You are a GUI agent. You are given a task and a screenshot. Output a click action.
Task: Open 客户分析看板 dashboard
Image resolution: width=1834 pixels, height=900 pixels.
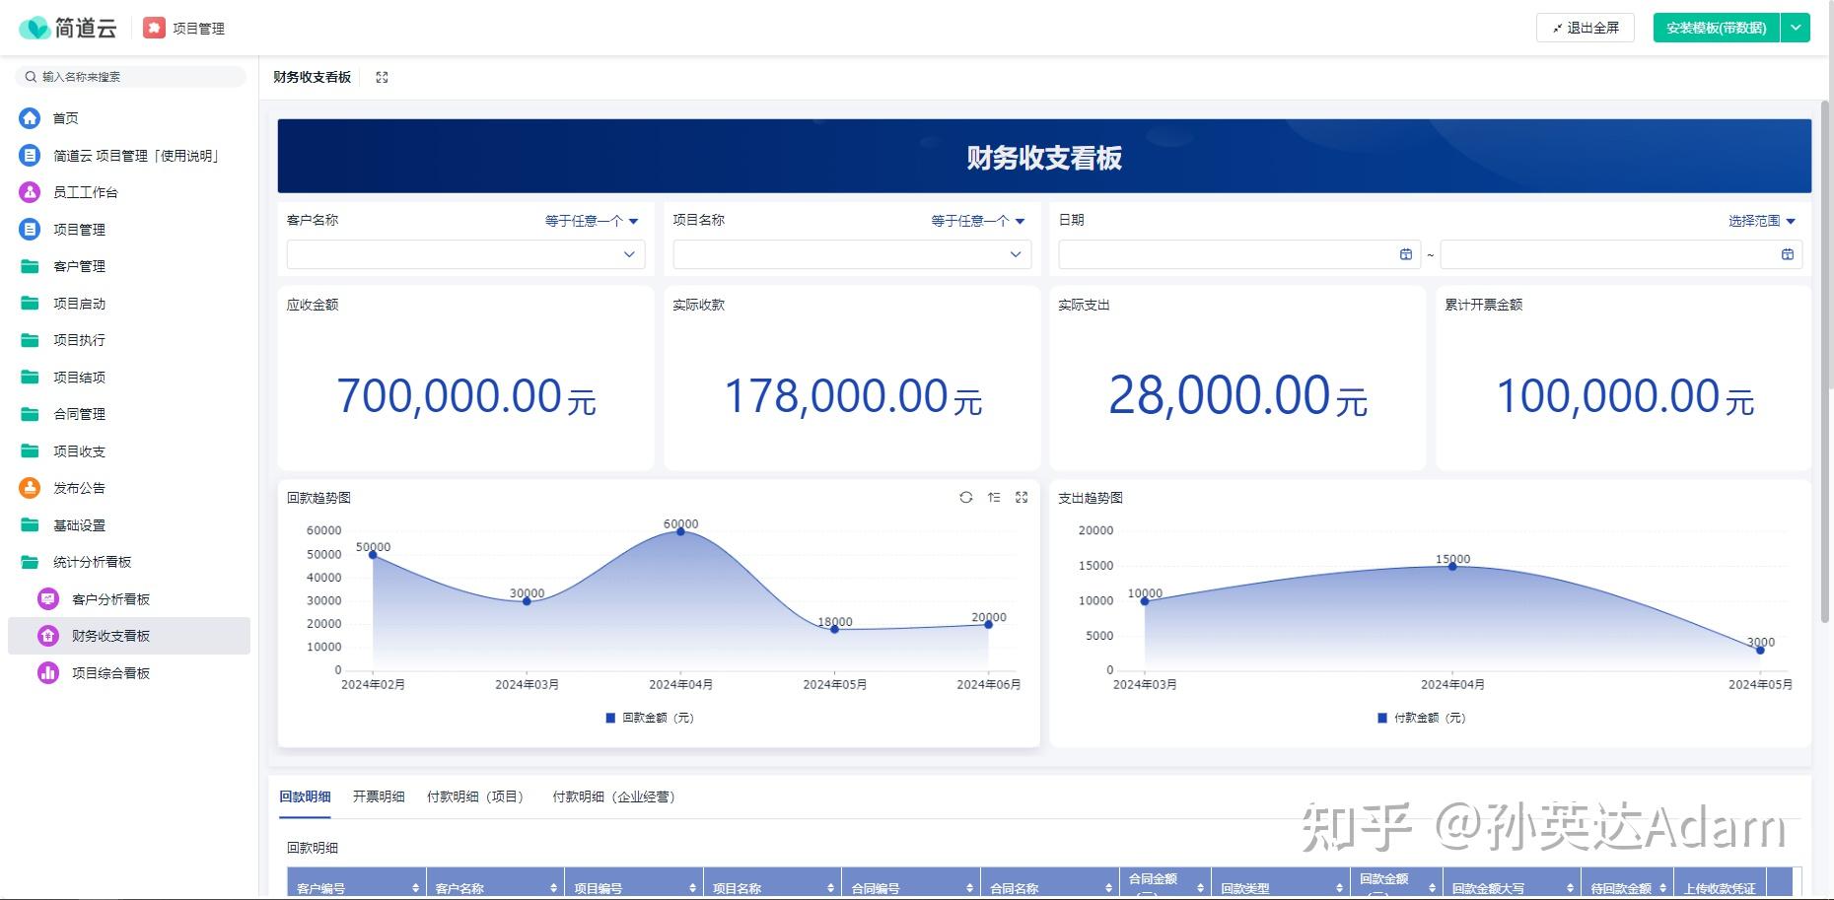(110, 599)
